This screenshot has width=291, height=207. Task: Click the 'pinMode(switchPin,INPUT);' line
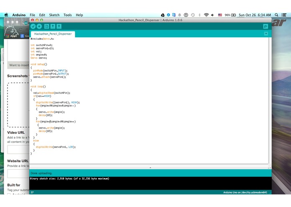tap(50, 70)
